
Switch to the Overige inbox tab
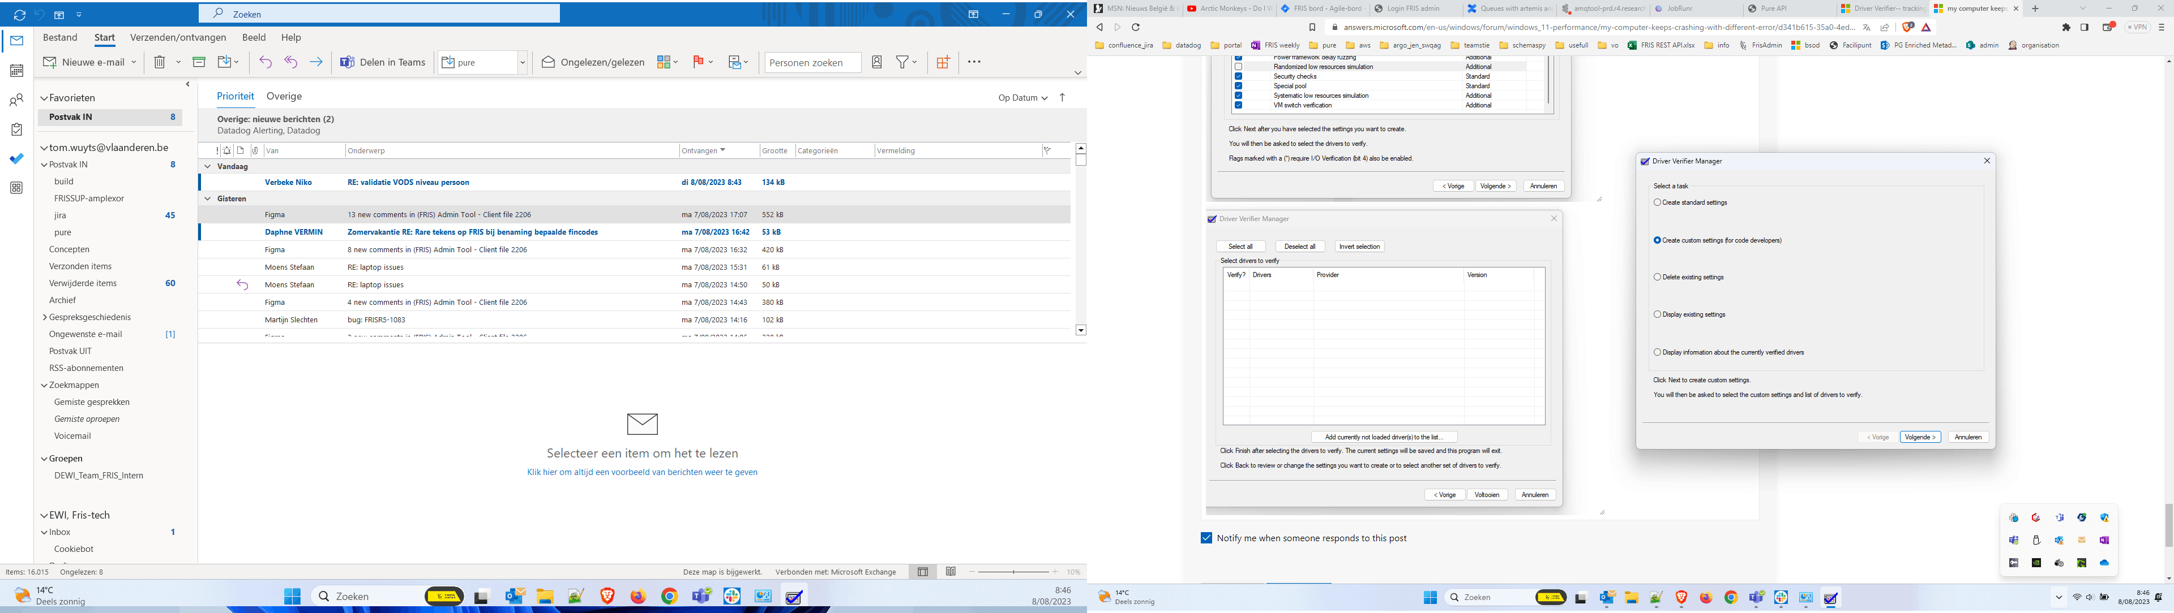tap(284, 97)
